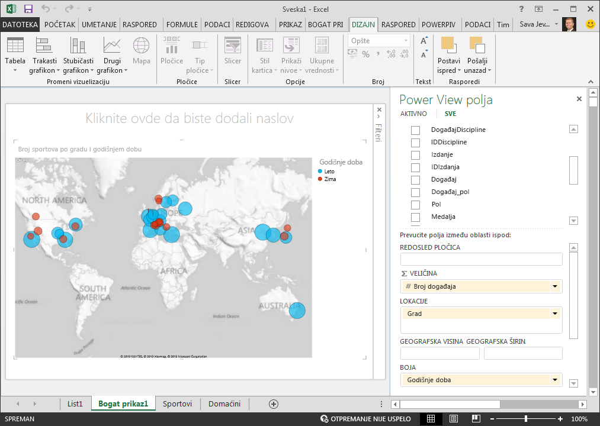600x426 pixels.
Task: Close the Power View polja pane
Action: 579,99
